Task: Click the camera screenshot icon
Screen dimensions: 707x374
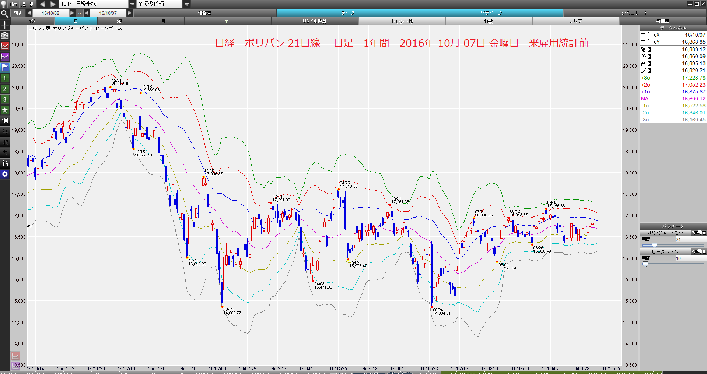Action: point(5,36)
